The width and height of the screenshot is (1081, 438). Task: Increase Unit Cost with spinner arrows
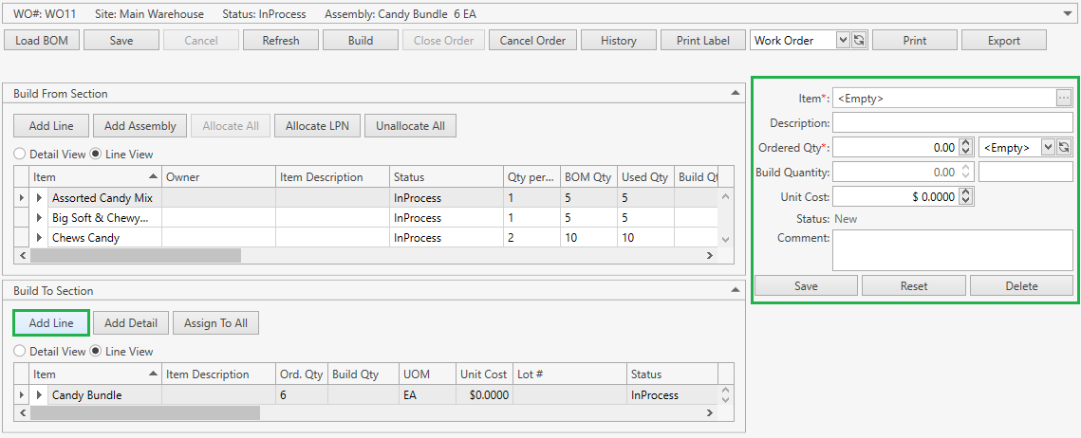pos(966,193)
